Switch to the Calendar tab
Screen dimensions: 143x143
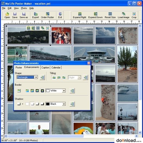(x=56, y=67)
